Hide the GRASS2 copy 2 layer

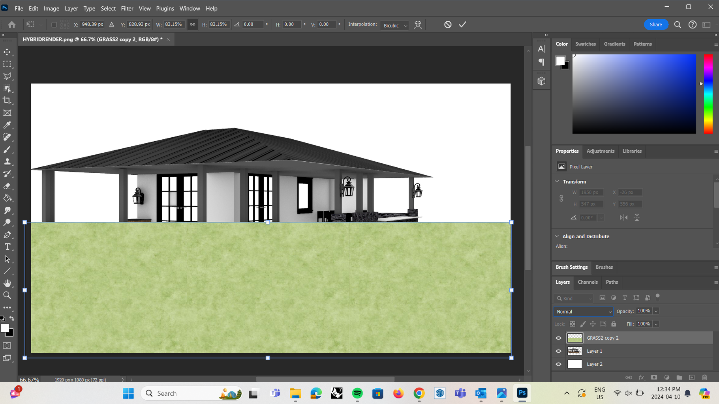pos(558,338)
